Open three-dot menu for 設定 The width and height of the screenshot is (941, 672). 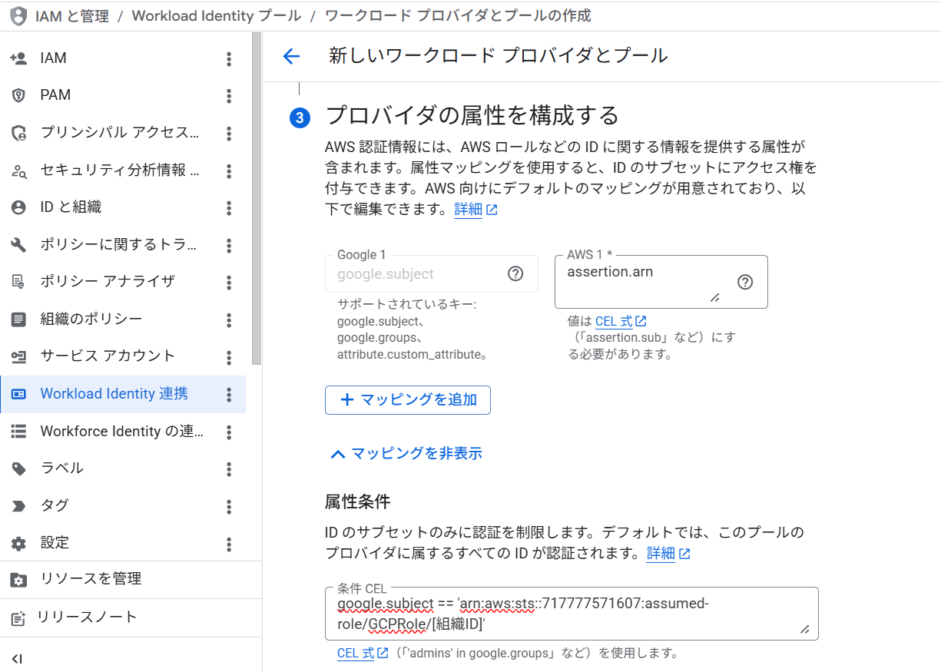[229, 543]
